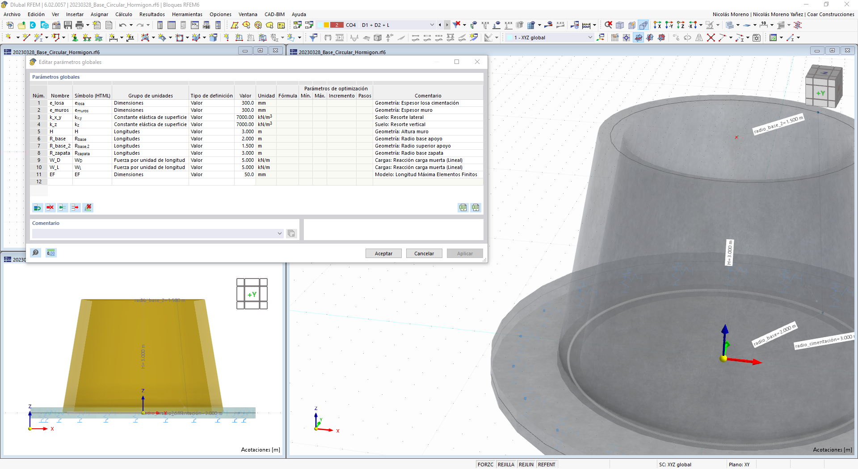Open the CAD-BIM menu

point(274,14)
